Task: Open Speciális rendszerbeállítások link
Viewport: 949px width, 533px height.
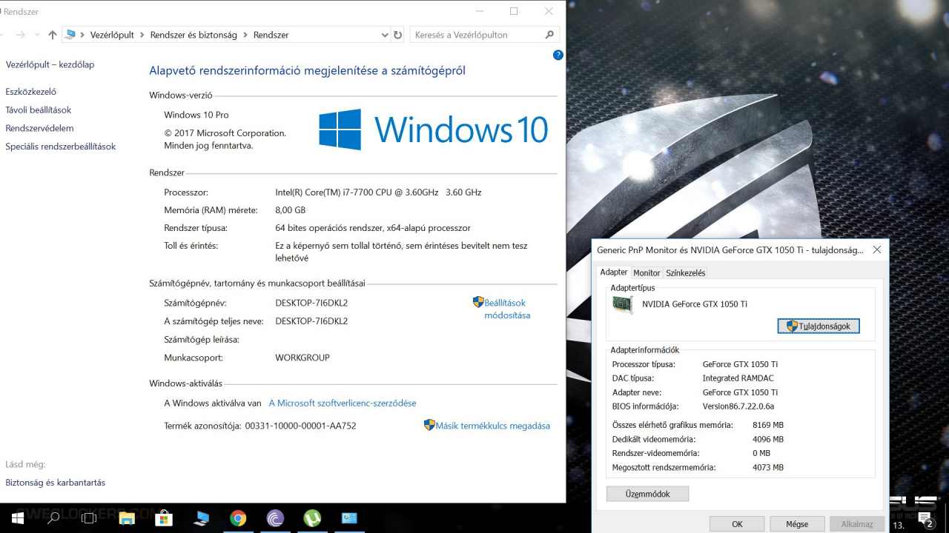Action: 61,147
